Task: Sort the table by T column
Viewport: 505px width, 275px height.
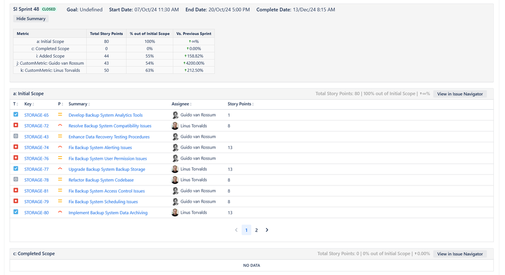Action: pos(16,104)
